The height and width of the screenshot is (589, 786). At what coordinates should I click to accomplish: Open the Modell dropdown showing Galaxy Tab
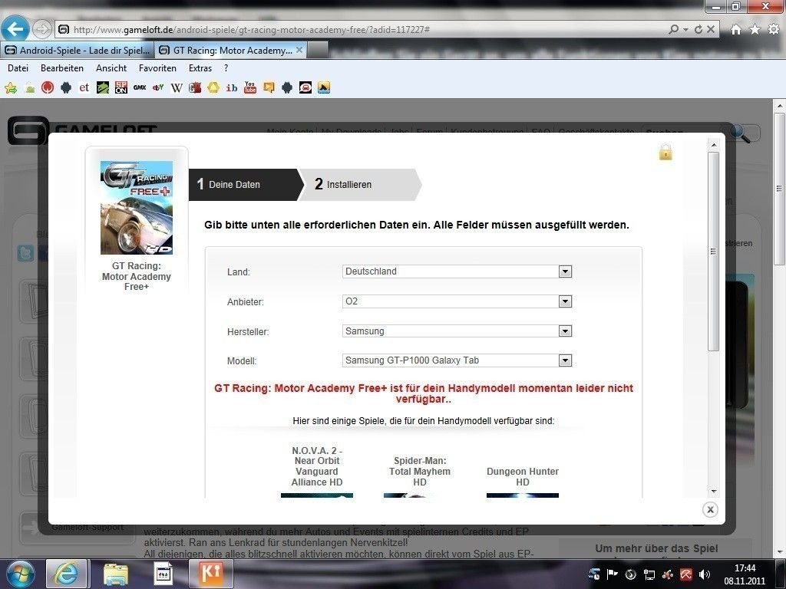[x=457, y=360]
